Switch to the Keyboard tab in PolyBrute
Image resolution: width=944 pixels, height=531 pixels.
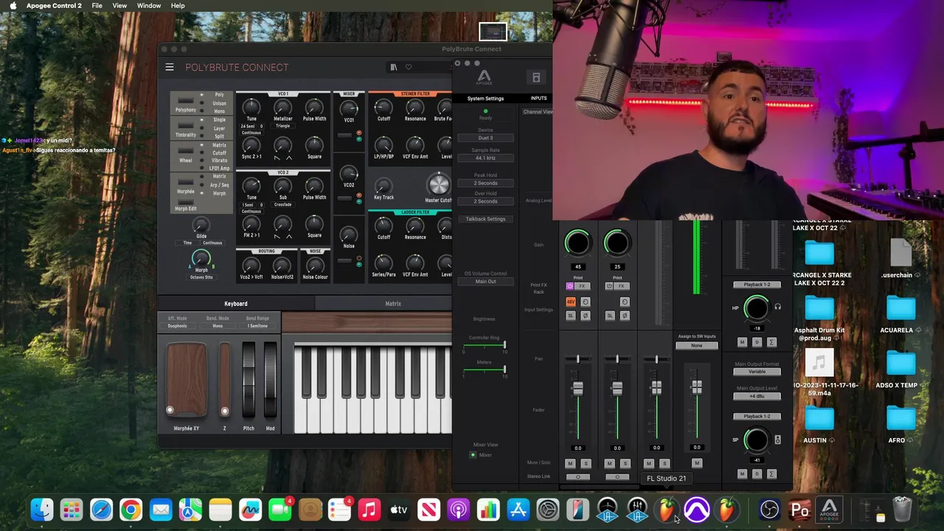236,304
